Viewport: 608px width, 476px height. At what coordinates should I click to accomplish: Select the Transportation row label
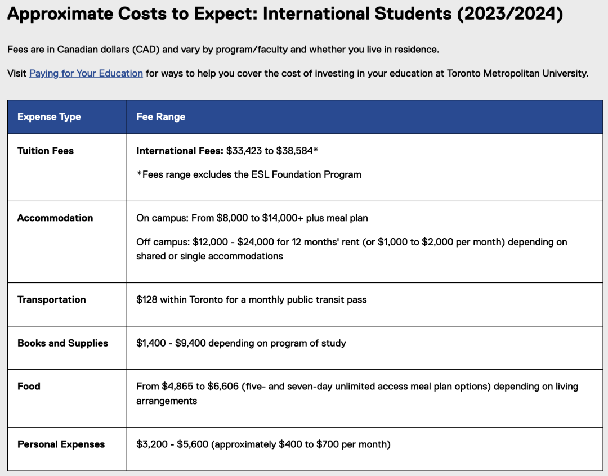coord(52,300)
